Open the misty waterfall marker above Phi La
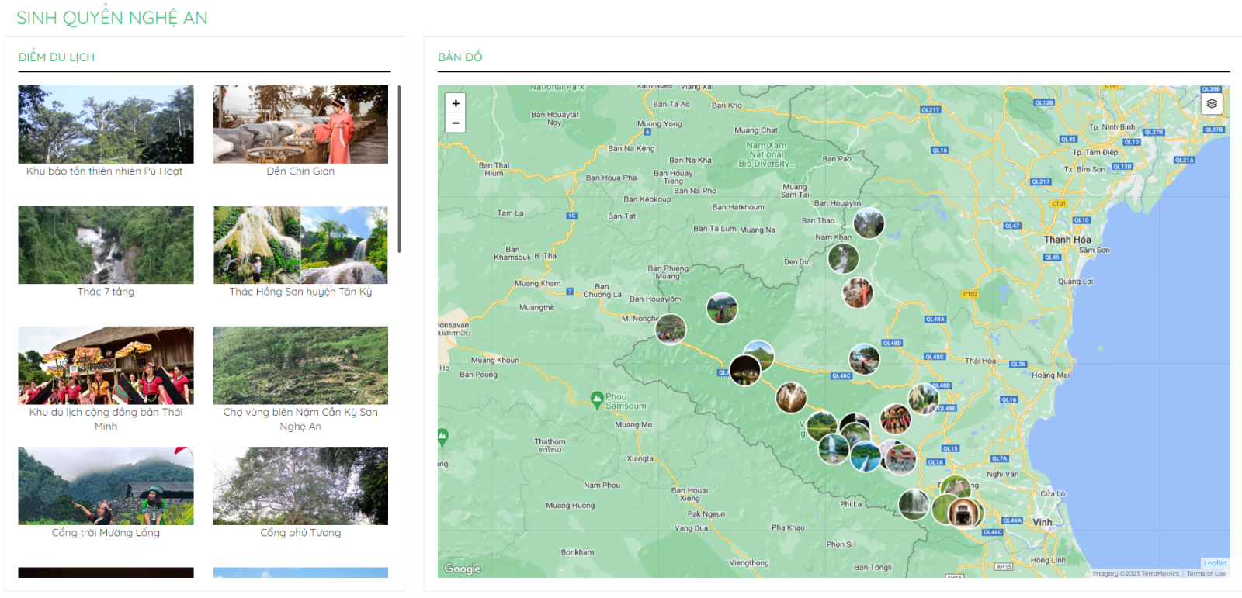The image size is (1242, 598). pyautogui.click(x=914, y=504)
